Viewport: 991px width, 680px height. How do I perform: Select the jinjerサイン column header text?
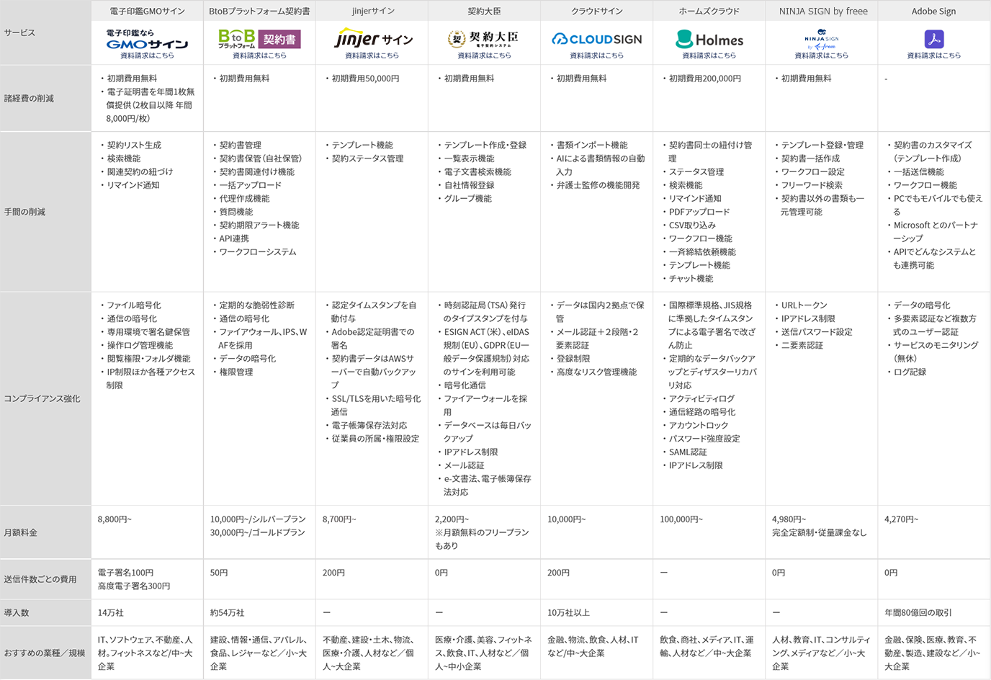click(x=372, y=12)
